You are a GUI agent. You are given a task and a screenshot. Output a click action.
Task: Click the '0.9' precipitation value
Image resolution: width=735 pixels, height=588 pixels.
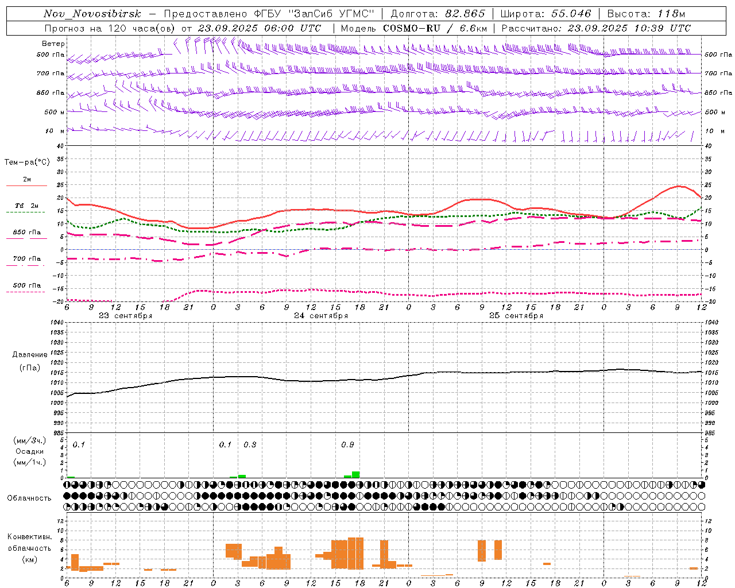click(347, 445)
